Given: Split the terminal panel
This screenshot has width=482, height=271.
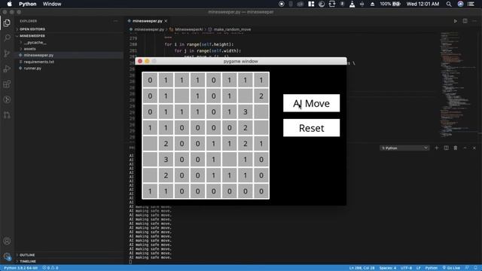Looking at the screenshot, I should tap(446, 148).
